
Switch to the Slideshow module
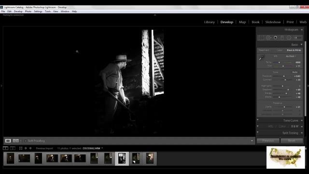273,22
